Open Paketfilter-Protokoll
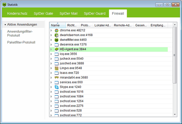The width and height of the screenshot is (182, 124). (x=21, y=42)
